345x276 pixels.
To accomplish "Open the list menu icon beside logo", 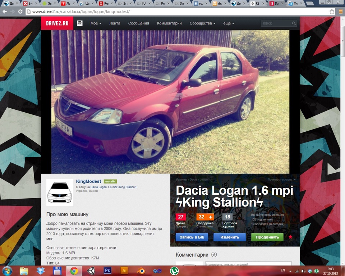I will pos(80,23).
